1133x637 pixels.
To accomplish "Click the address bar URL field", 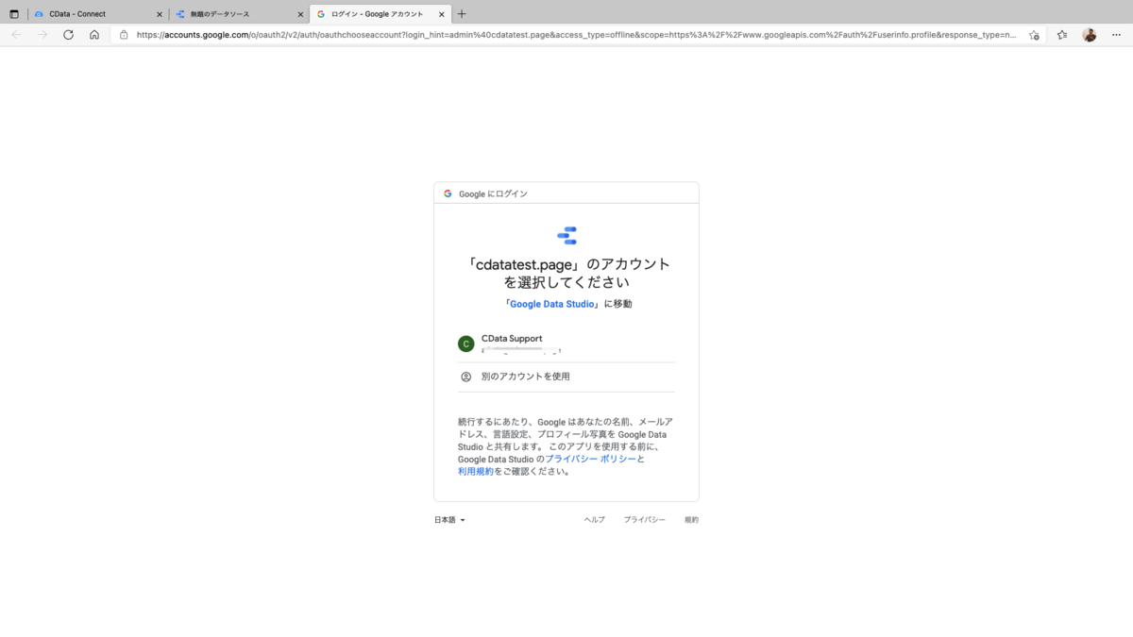I will [576, 34].
